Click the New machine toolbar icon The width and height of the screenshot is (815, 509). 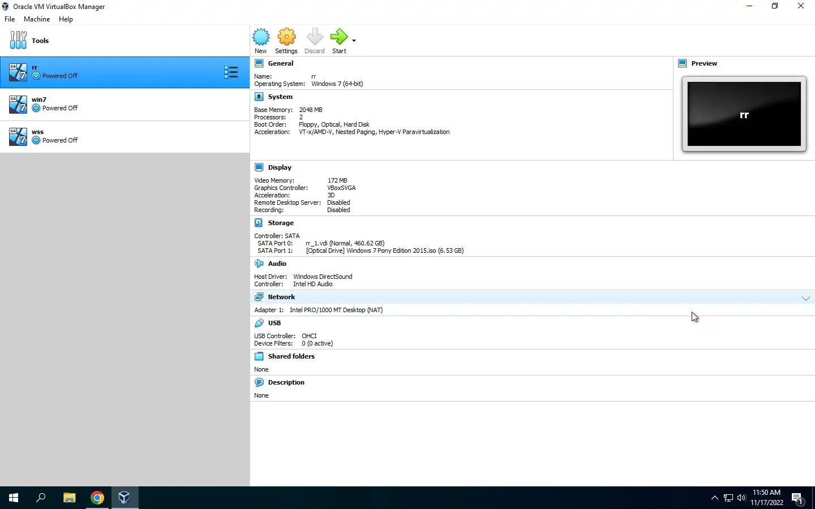click(261, 37)
